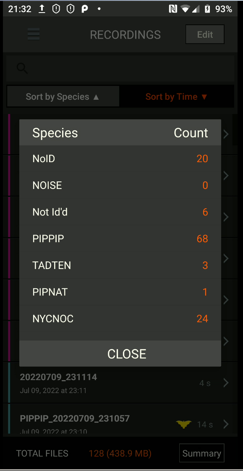Select the PIPPIP species row
Viewport: 243px width, 471px height.
120,239
